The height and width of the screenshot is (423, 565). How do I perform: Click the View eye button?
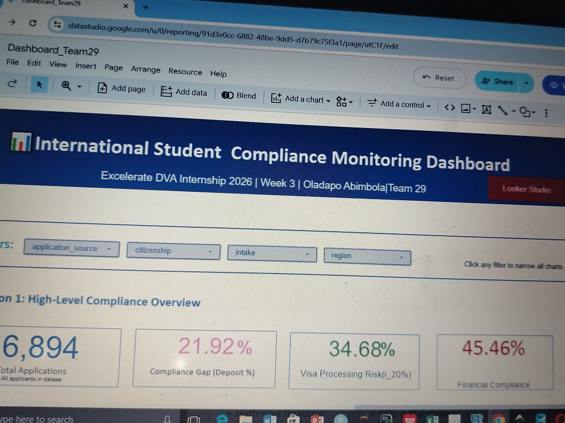pos(554,85)
